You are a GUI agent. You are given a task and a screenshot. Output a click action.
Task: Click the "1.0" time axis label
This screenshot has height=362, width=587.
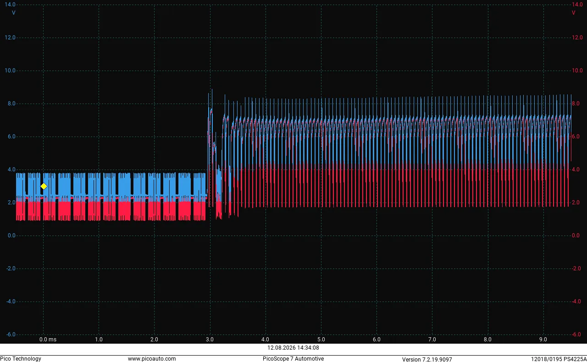point(99,340)
